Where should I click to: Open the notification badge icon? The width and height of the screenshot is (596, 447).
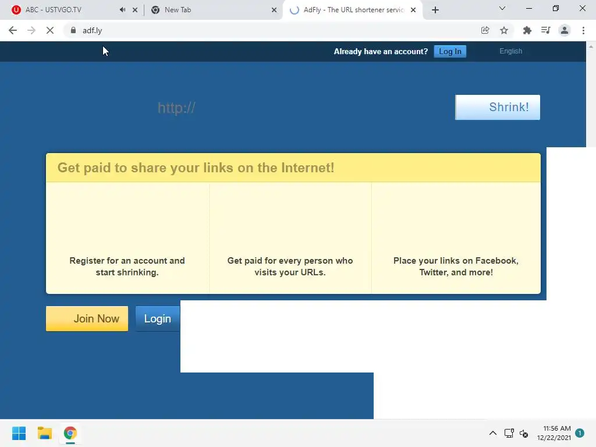pyautogui.click(x=579, y=433)
